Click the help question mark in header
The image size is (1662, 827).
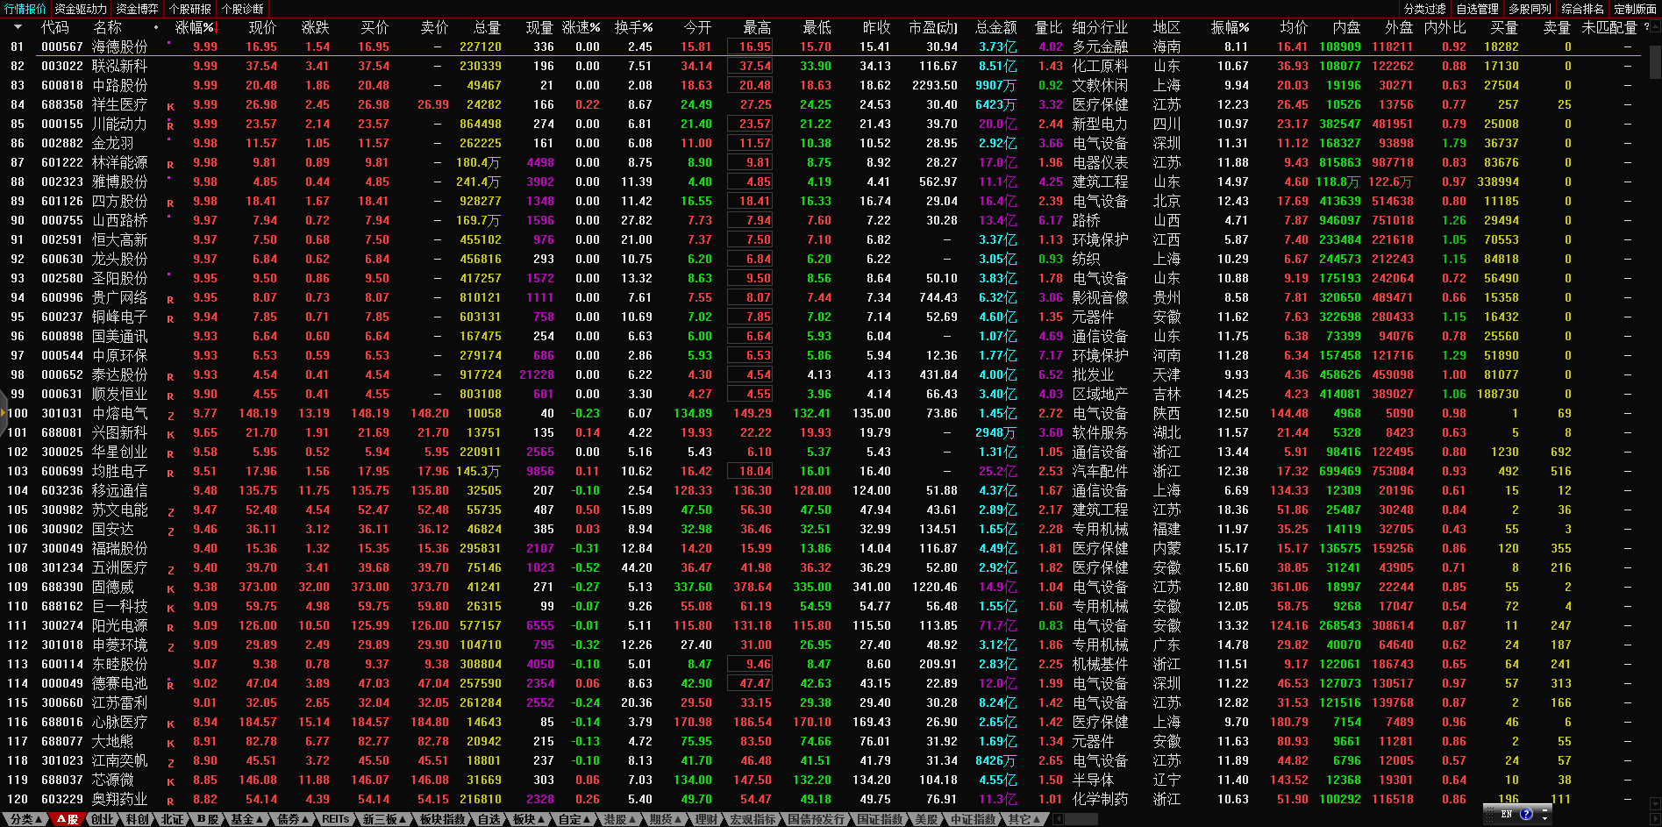[1646, 27]
